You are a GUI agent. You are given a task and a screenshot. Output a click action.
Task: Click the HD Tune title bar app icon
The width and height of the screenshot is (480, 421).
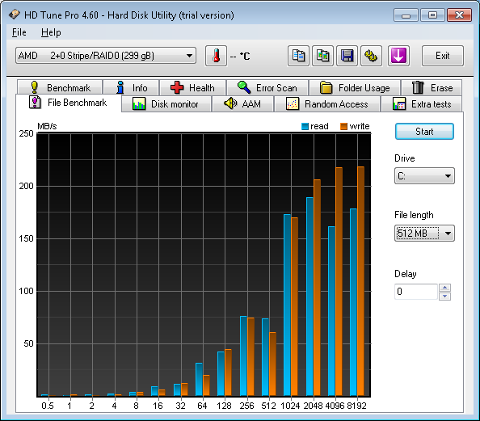(x=14, y=15)
